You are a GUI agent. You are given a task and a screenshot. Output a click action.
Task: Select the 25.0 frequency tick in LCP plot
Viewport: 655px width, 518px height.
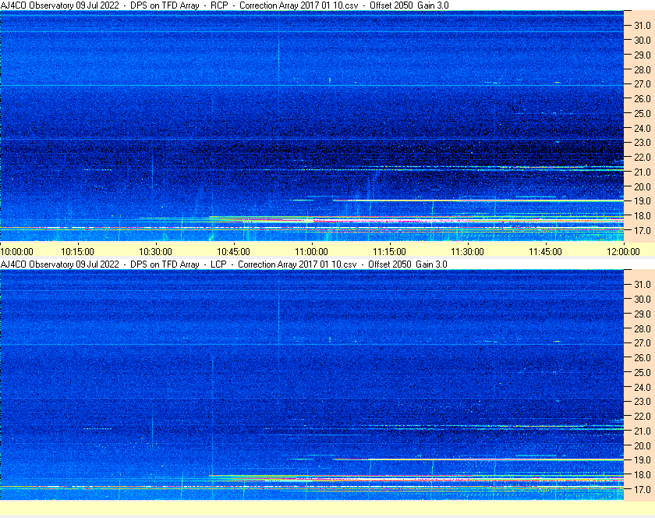click(x=642, y=372)
